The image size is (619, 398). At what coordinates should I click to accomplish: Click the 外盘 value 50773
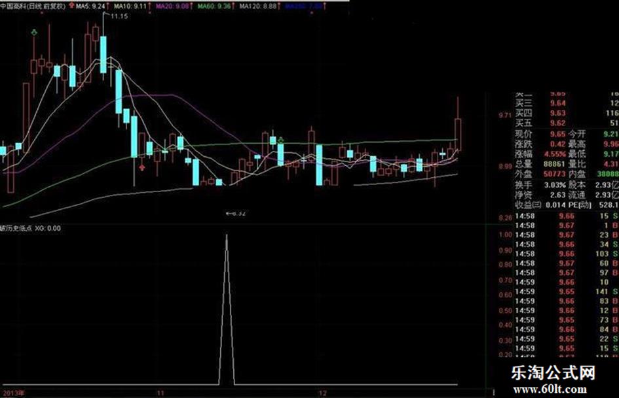(x=554, y=174)
